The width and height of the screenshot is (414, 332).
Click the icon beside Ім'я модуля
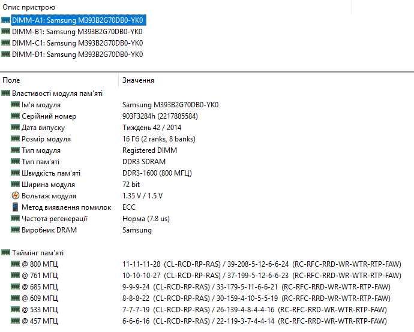[16, 104]
